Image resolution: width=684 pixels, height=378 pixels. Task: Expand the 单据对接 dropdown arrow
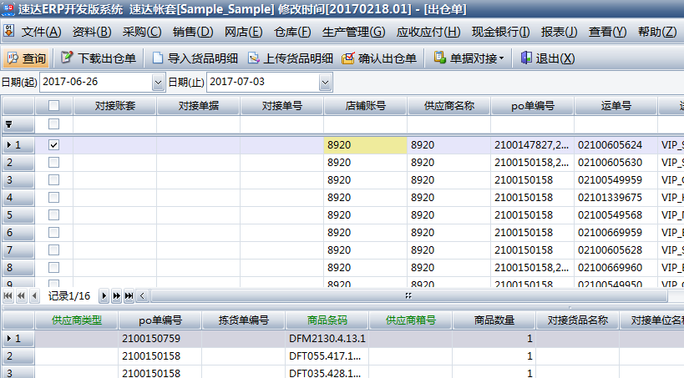coord(502,58)
